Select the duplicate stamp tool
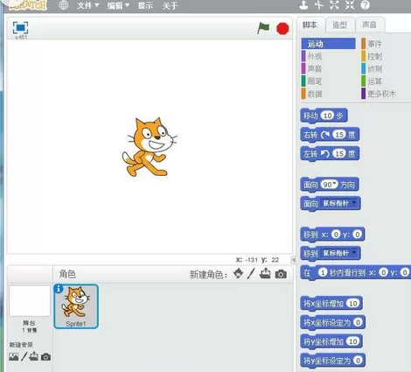Image resolution: width=411 pixels, height=372 pixels. pyautogui.click(x=303, y=5)
